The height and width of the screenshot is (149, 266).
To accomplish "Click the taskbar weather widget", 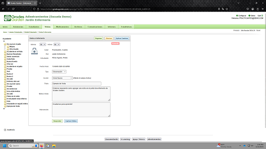I will (224, 146).
